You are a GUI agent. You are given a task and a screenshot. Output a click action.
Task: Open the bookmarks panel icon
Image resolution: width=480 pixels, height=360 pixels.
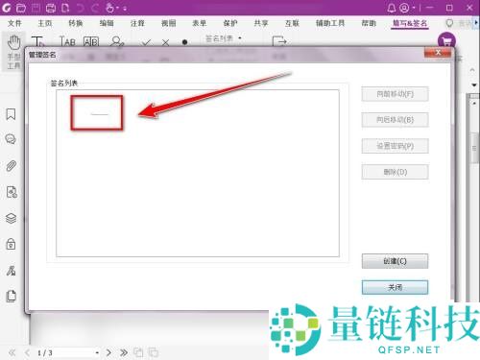[x=11, y=114]
